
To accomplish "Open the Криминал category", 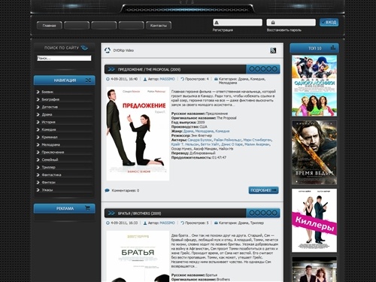I will click(50, 137).
